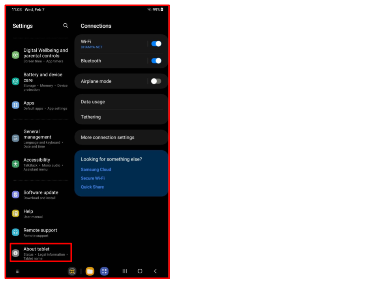Disable the Bluetooth toggle

(x=156, y=61)
